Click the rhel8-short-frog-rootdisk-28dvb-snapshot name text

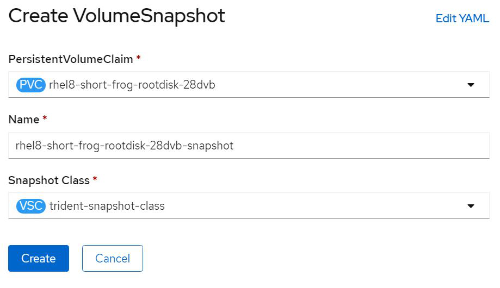click(x=125, y=146)
